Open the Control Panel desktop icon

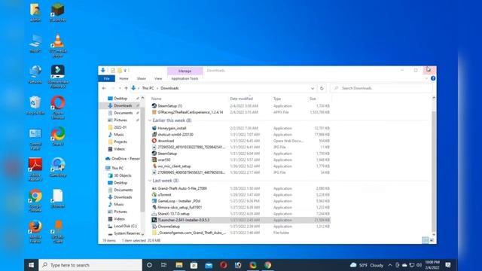coord(35,139)
